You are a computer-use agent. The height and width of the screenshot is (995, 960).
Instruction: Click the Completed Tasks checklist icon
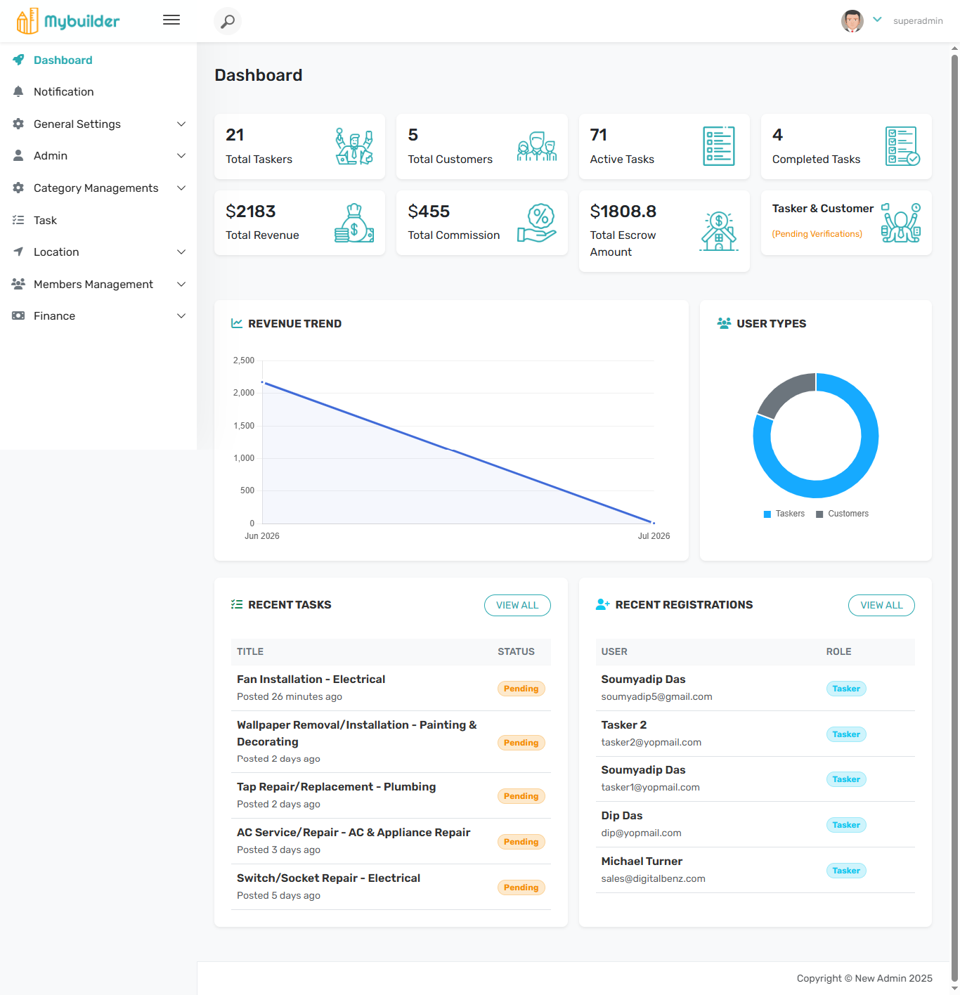pyautogui.click(x=902, y=146)
